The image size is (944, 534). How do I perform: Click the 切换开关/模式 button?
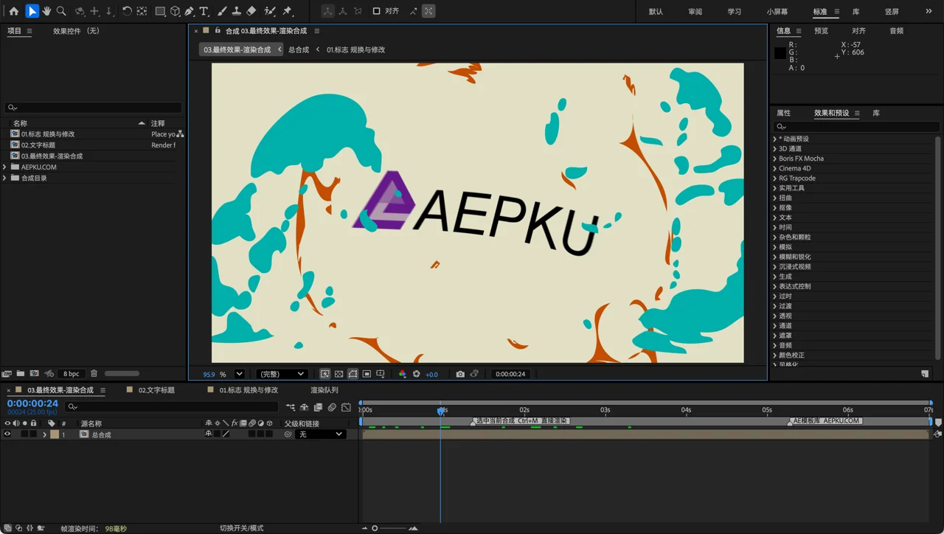tap(241, 528)
